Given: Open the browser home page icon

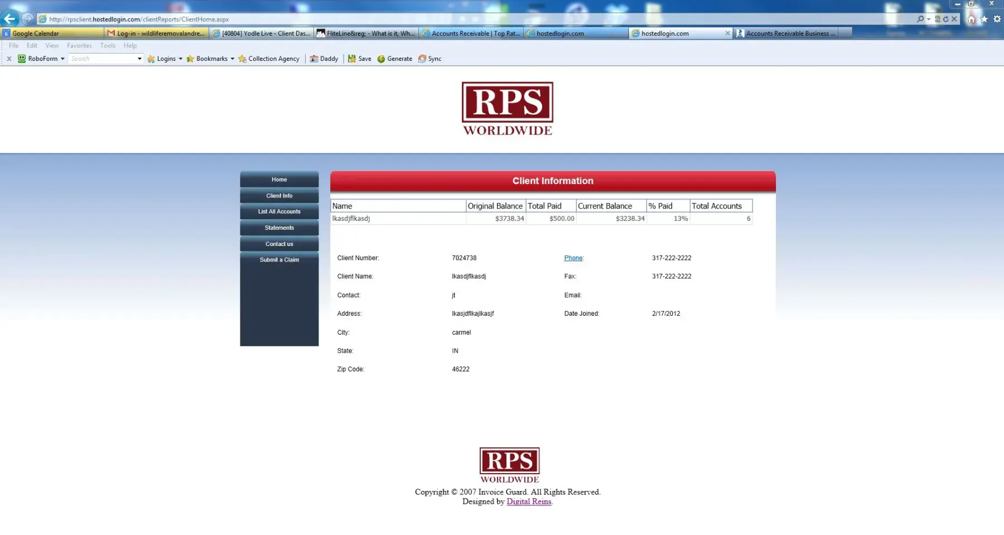Looking at the screenshot, I should (x=971, y=19).
